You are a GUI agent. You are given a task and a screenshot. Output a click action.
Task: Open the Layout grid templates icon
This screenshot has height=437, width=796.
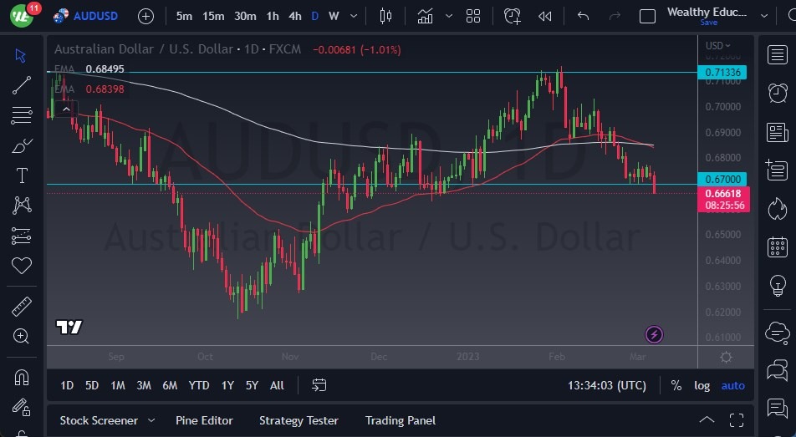[x=473, y=16]
